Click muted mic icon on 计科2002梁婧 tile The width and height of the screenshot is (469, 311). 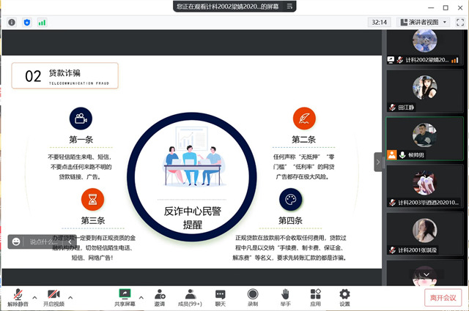(x=400, y=60)
